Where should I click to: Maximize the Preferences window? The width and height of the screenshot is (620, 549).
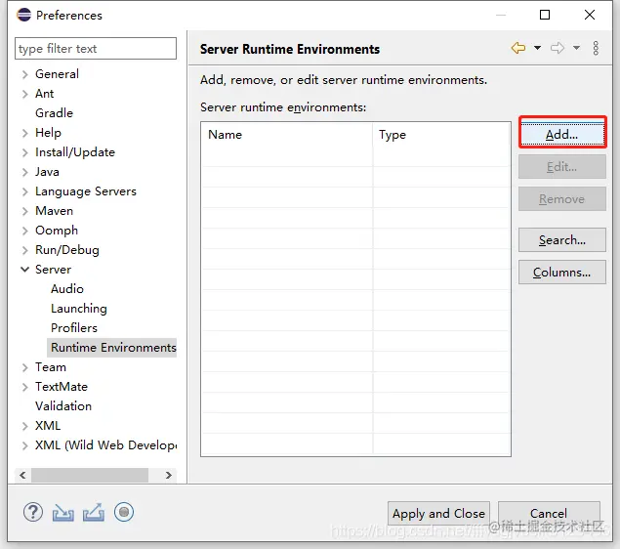click(545, 15)
